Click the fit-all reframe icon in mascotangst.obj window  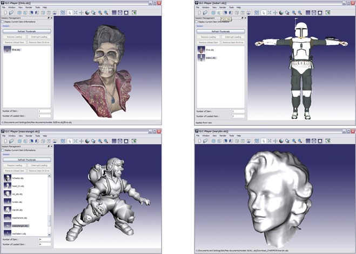[63, 141]
